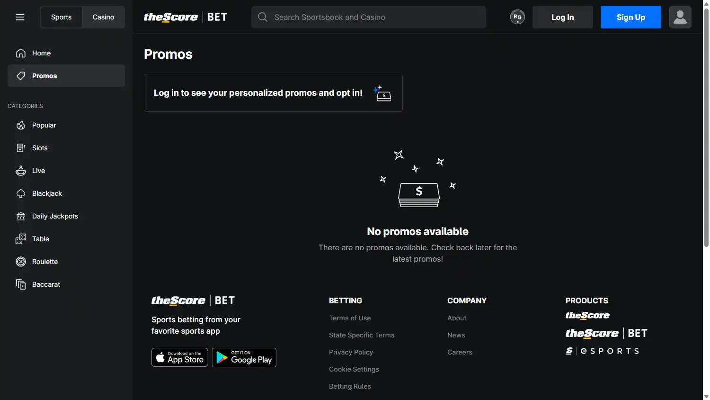This screenshot has width=710, height=400.
Task: Open the Baccarat category
Action: [66, 284]
